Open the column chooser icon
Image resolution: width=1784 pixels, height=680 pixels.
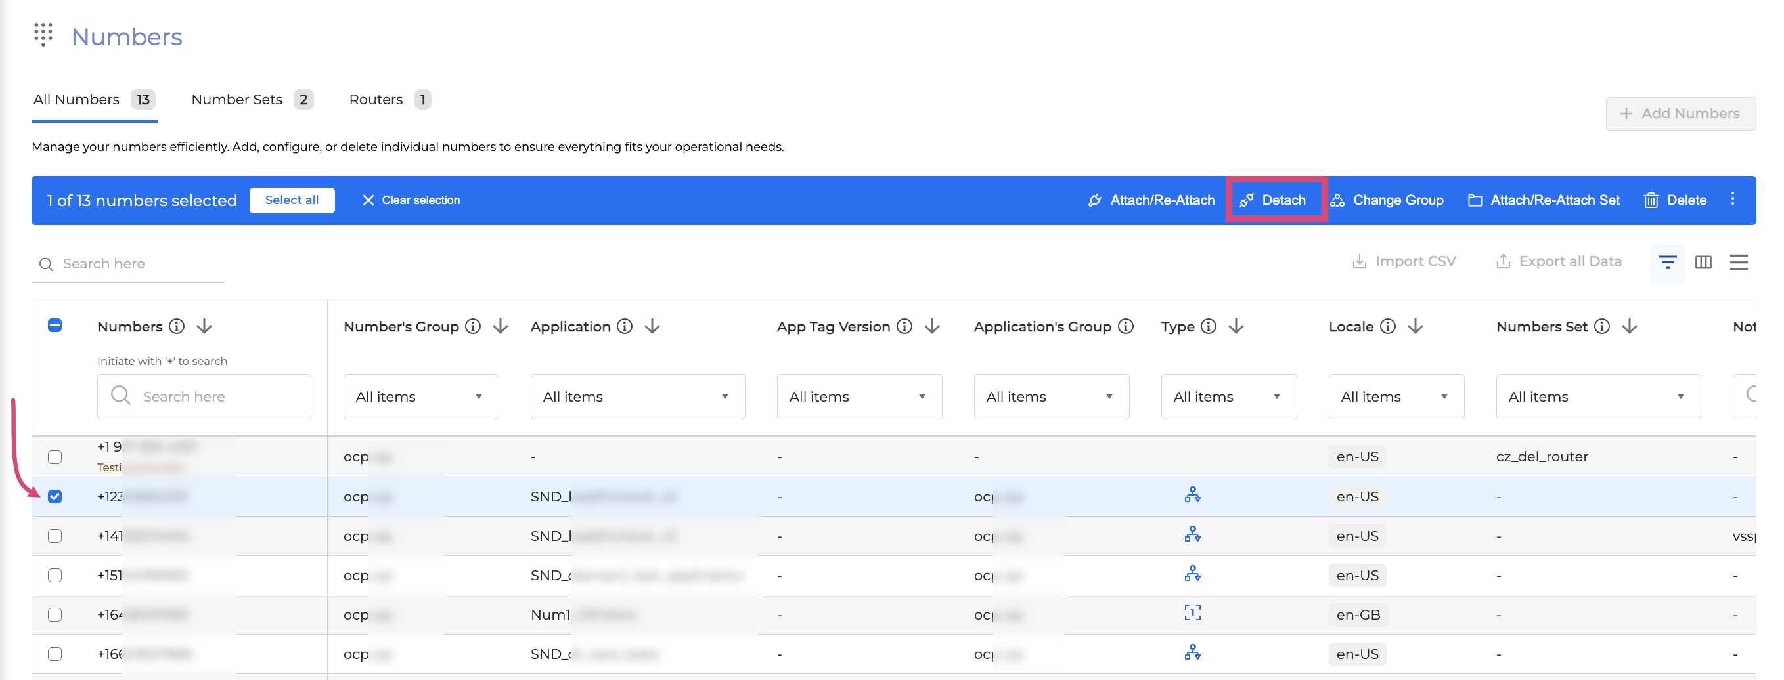point(1703,262)
